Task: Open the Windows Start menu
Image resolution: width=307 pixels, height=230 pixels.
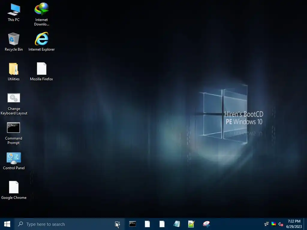Action: coord(7,224)
